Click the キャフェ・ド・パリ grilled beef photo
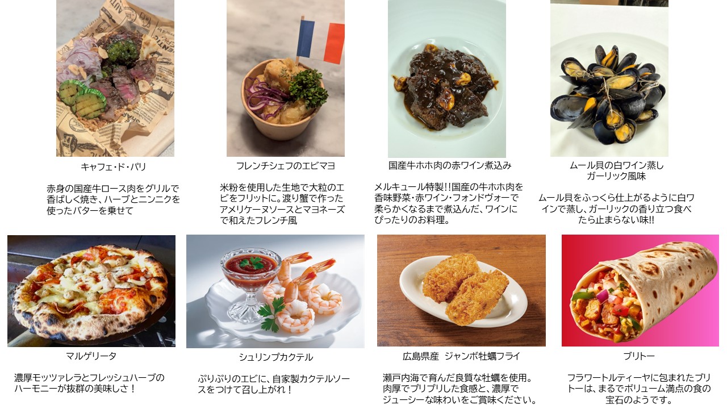 coord(115,78)
